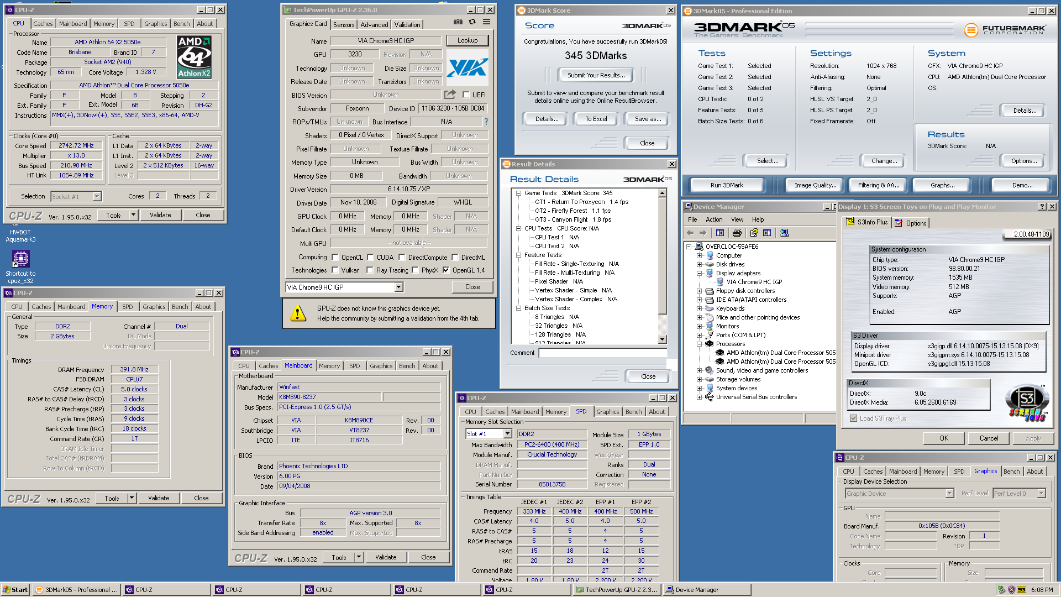Toggle the Vulkan checkbox
This screenshot has height=597, width=1061.
(x=335, y=270)
